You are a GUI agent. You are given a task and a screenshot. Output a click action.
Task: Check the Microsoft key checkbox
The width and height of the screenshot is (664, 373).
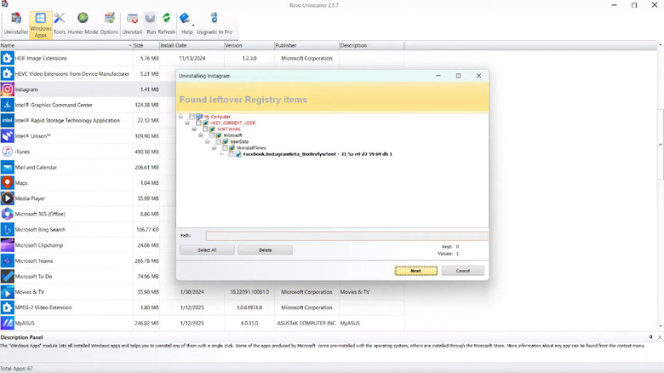212,135
